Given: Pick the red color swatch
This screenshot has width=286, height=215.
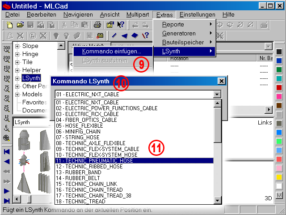Looking at the screenshot, I should coord(279,88).
